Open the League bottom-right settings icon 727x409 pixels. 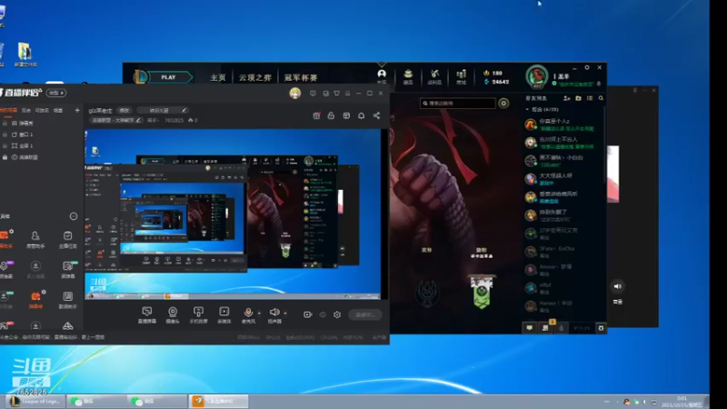[601, 328]
